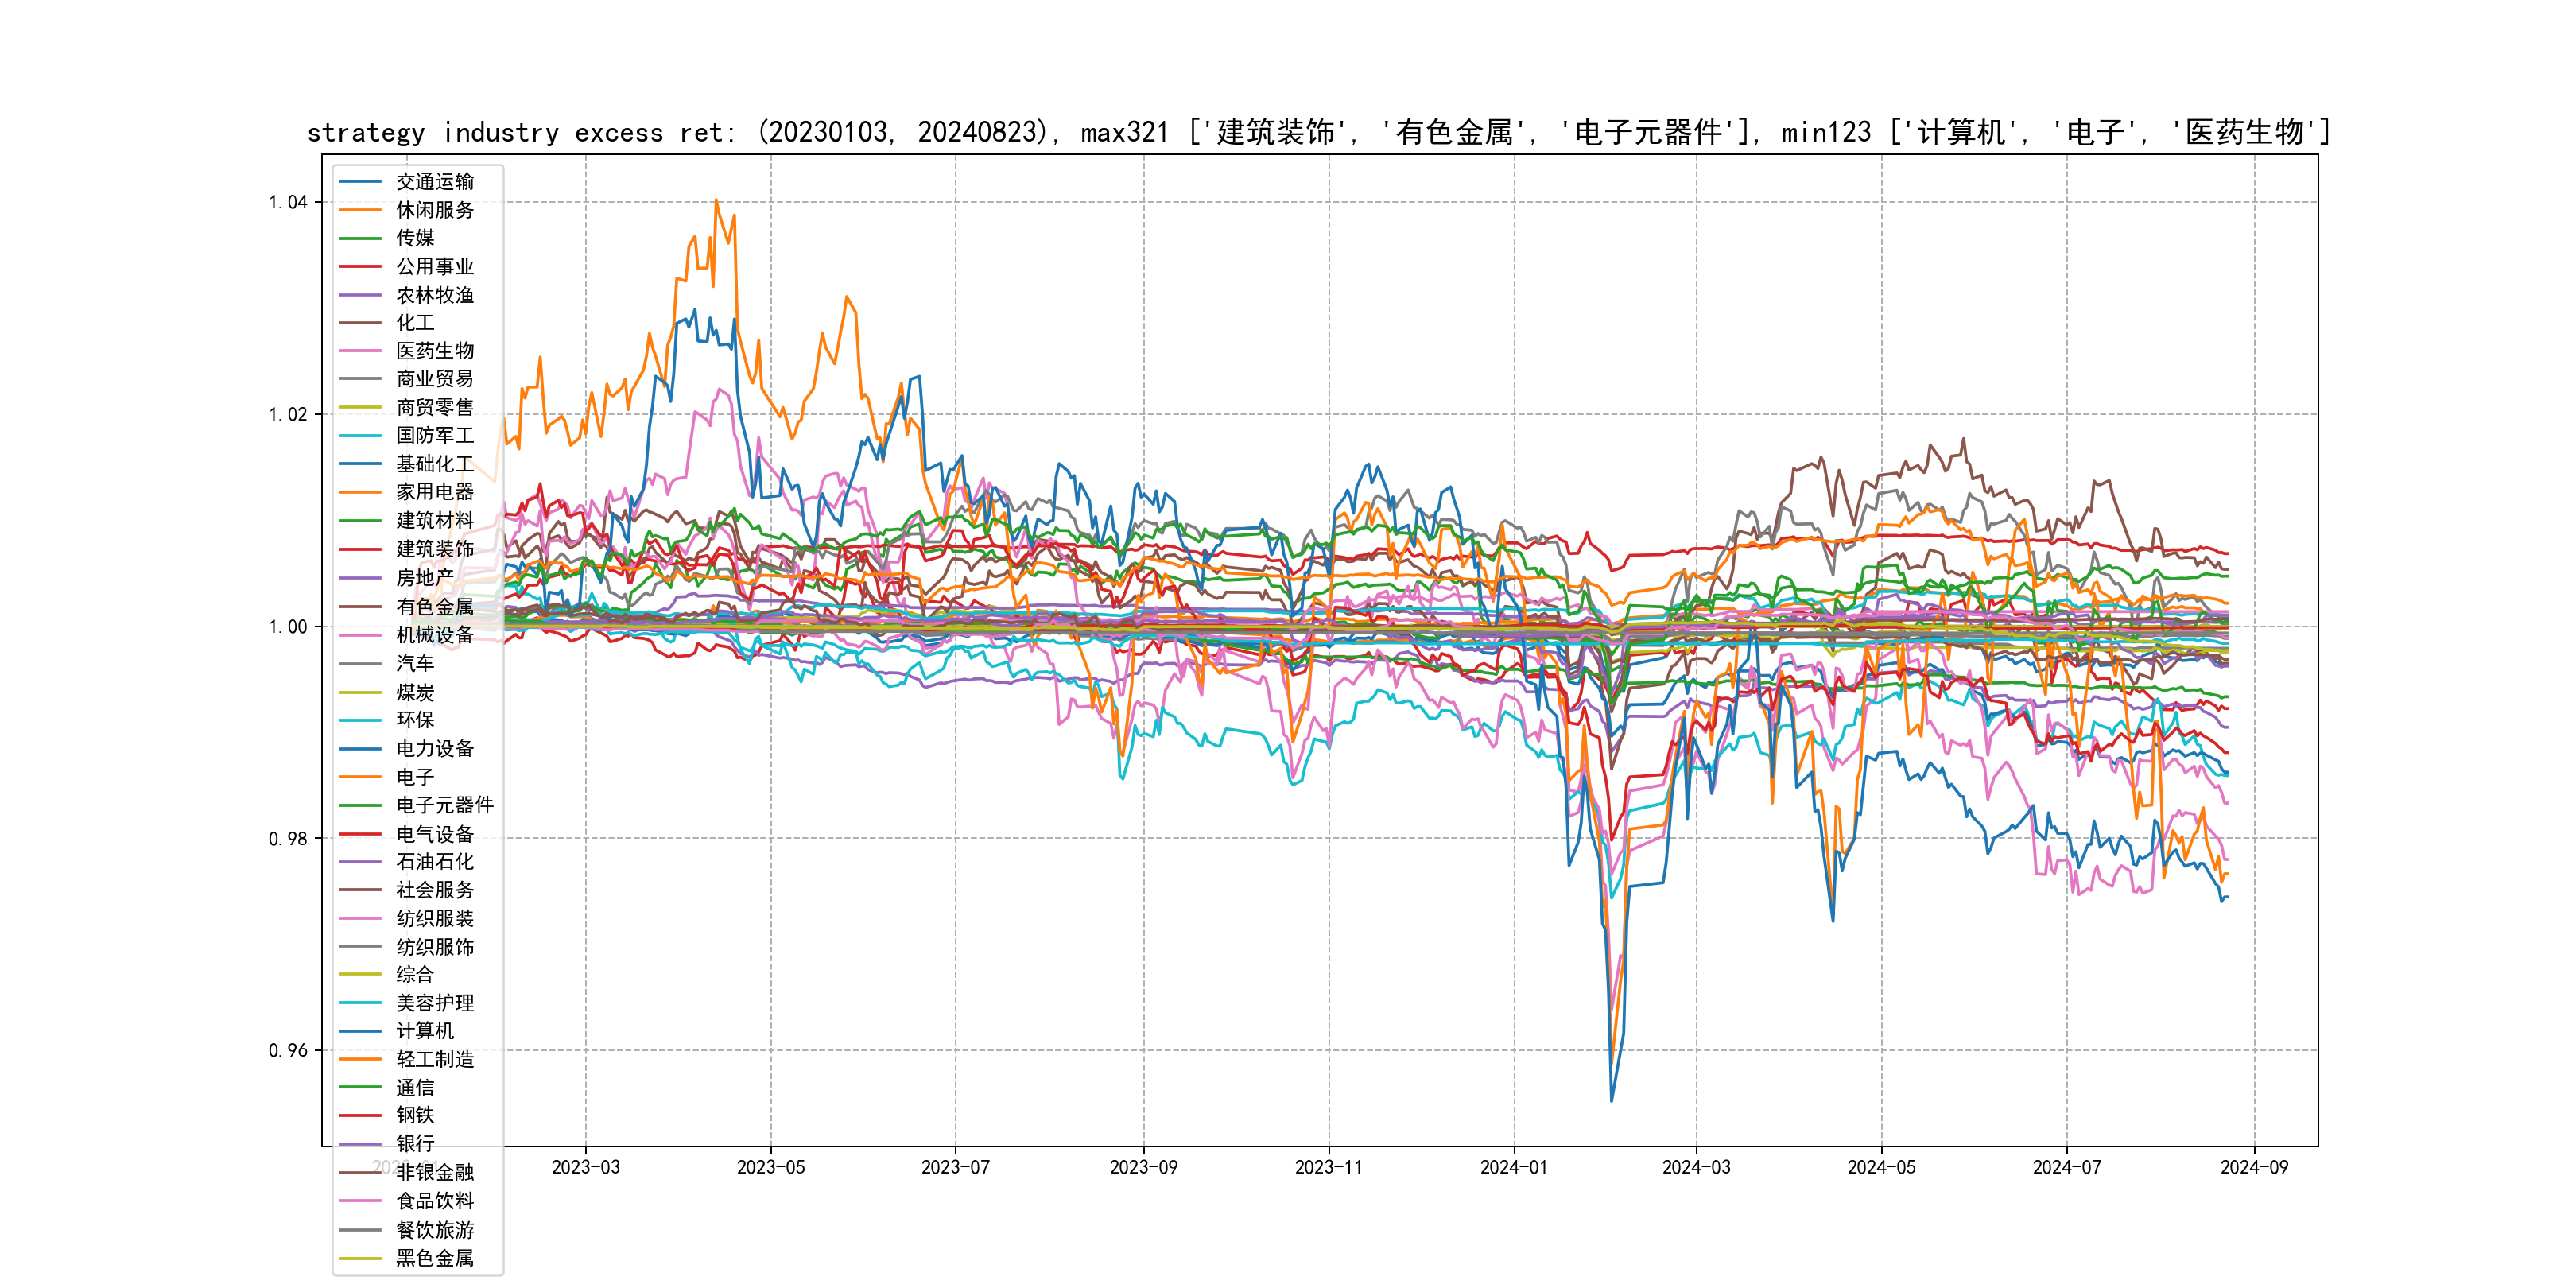The height and width of the screenshot is (1288, 2576).
Task: Click the 1.04 y-axis tick label
Action: (x=288, y=202)
